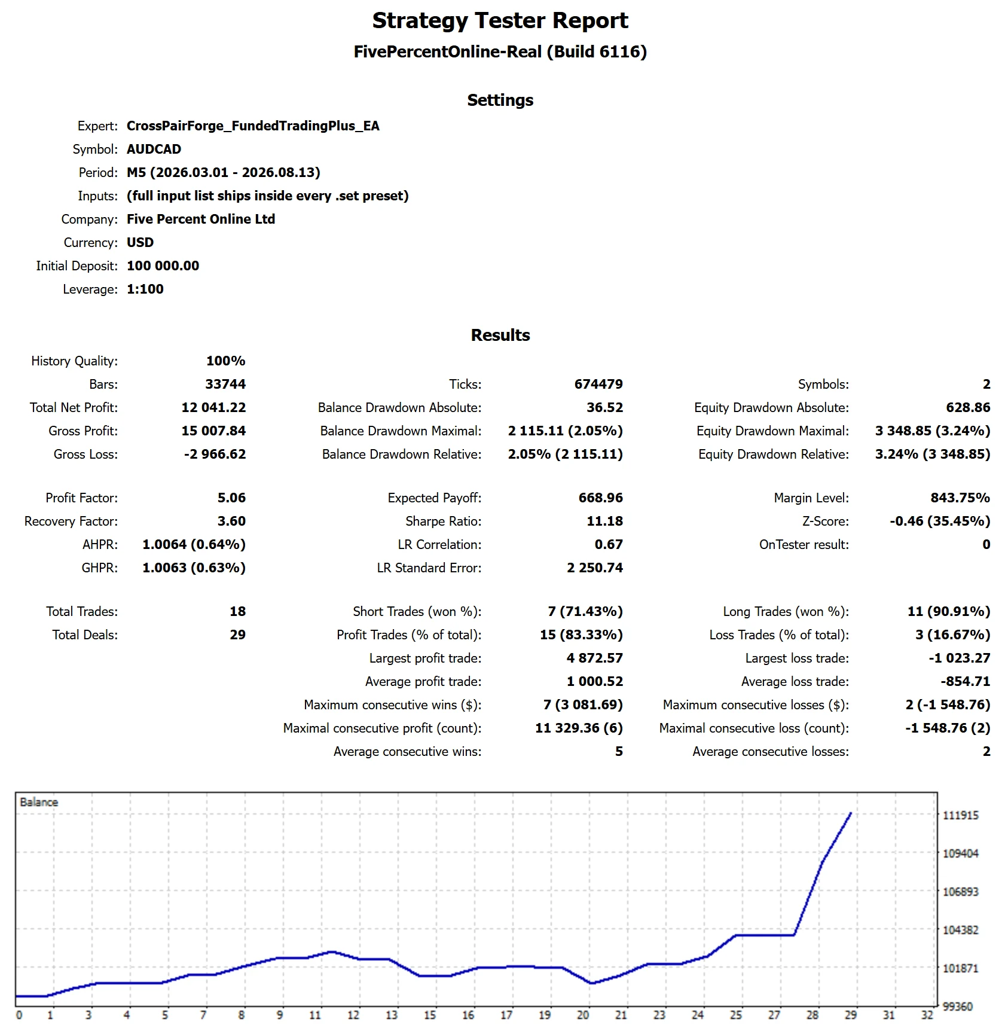Click FivePercentOnline-Real (Build 6116) subtitle
This screenshot has width=1005, height=1034.
click(x=500, y=52)
